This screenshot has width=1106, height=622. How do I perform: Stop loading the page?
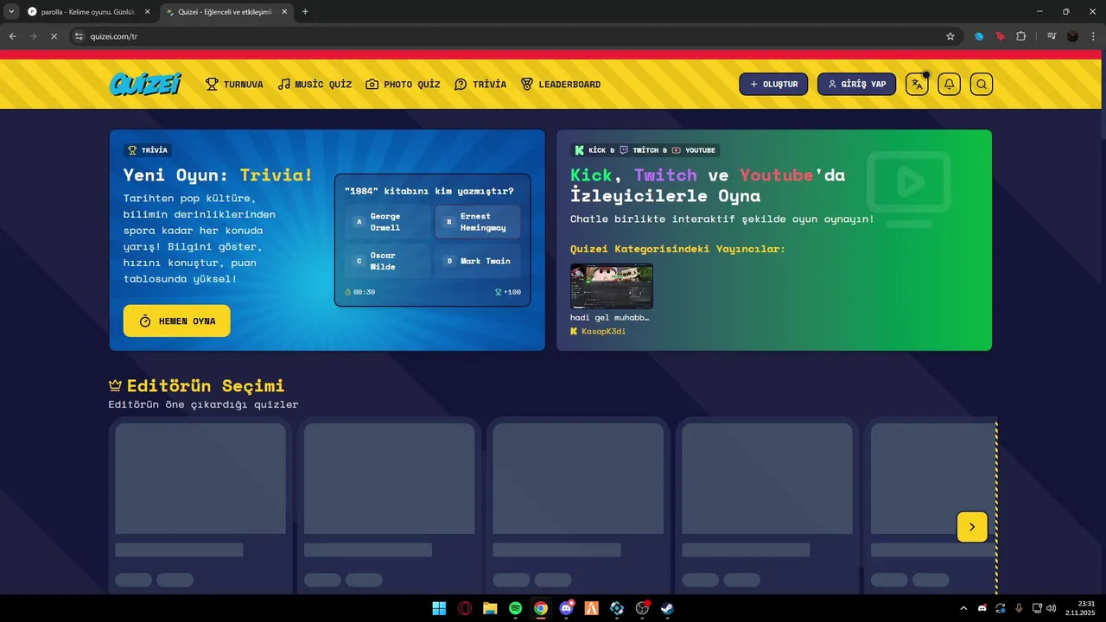54,36
